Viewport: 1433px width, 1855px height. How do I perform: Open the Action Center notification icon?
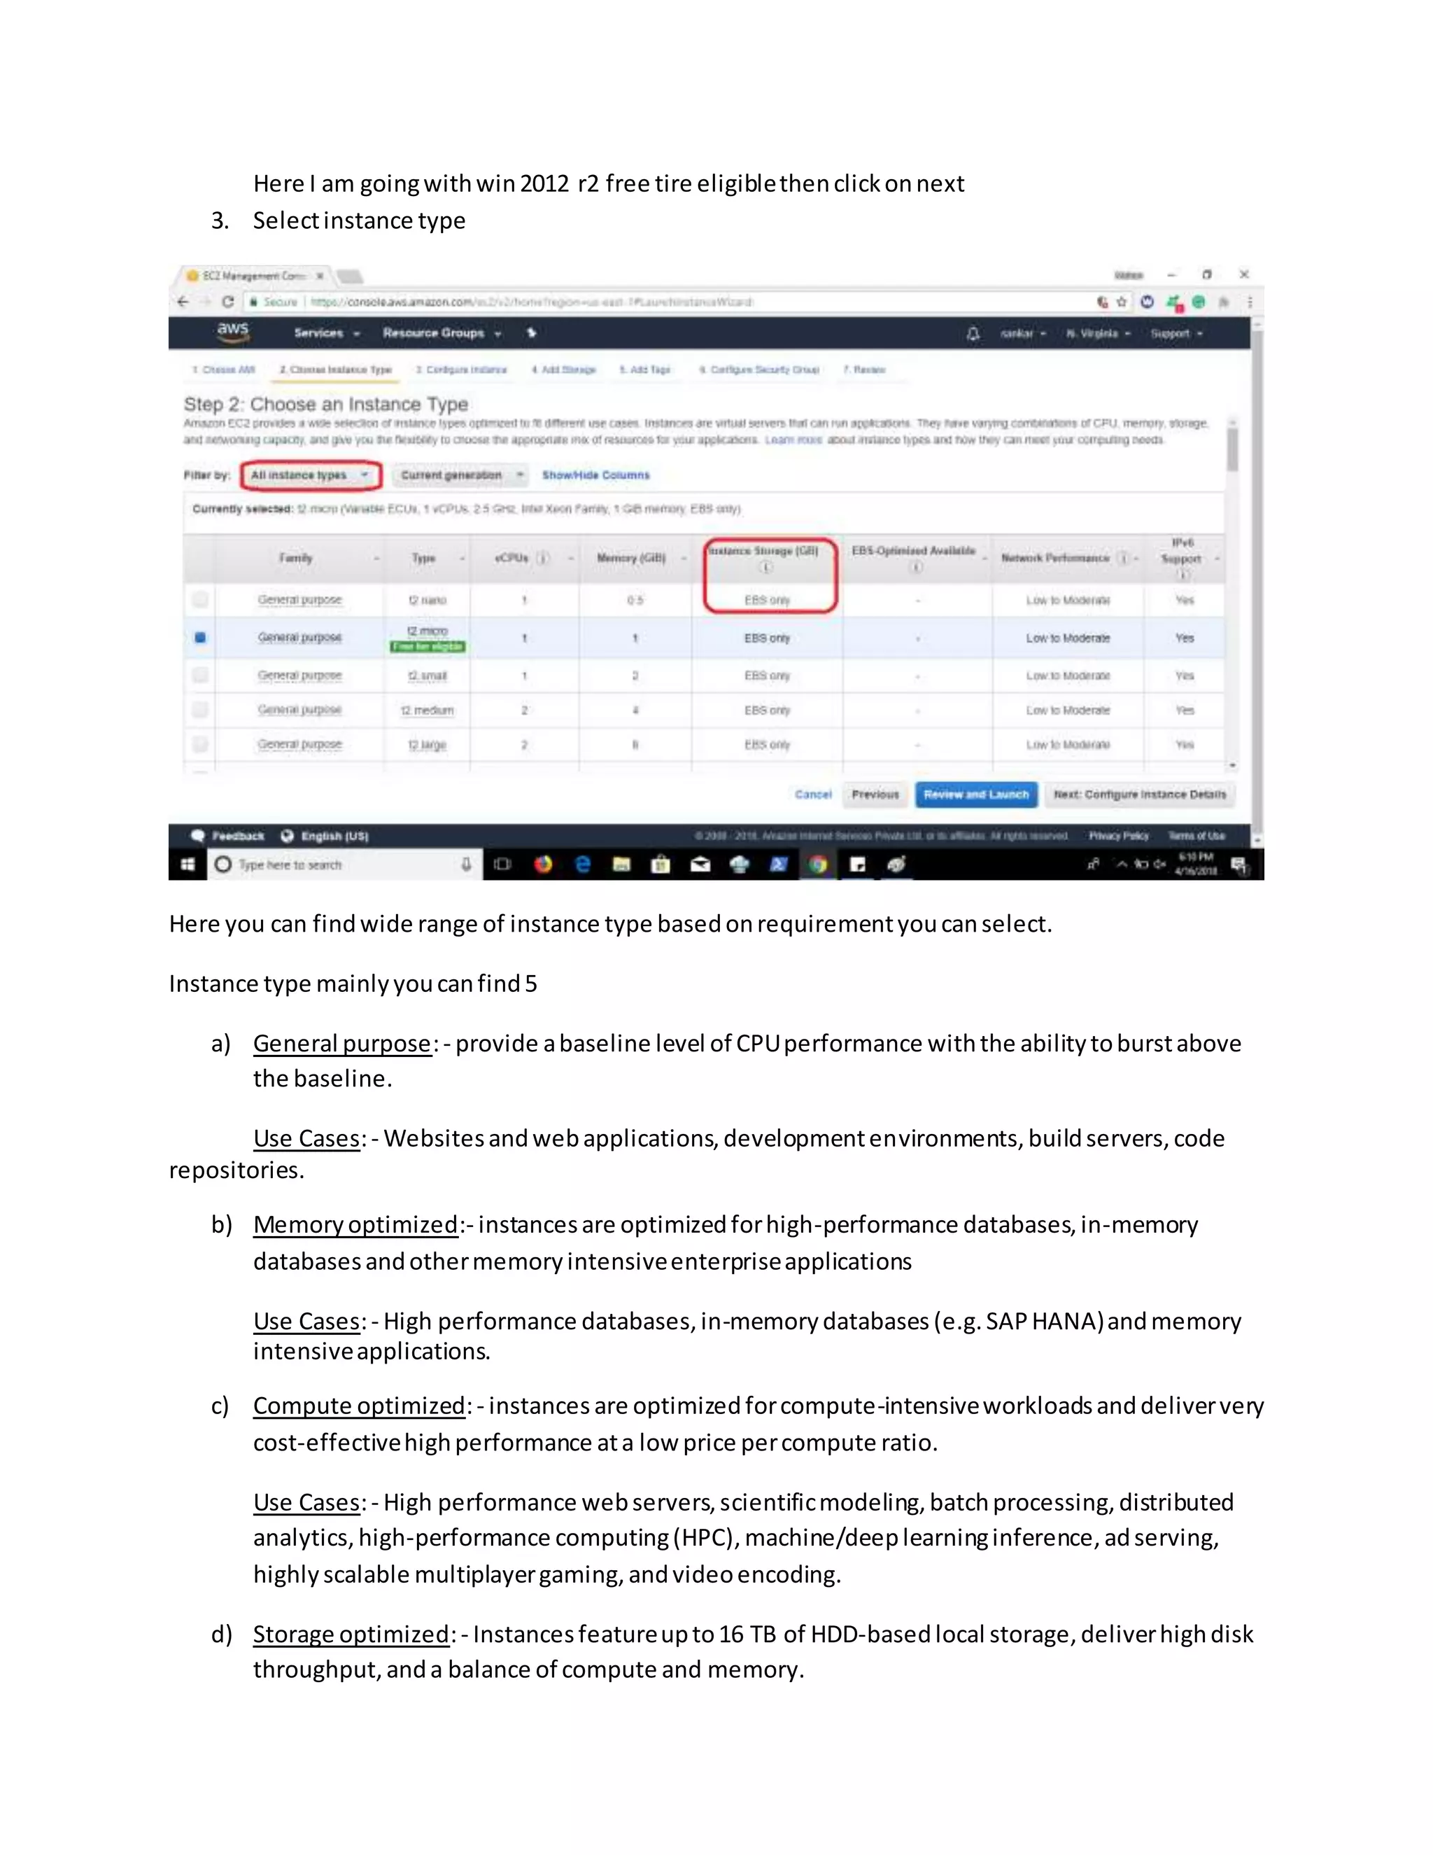1238,865
